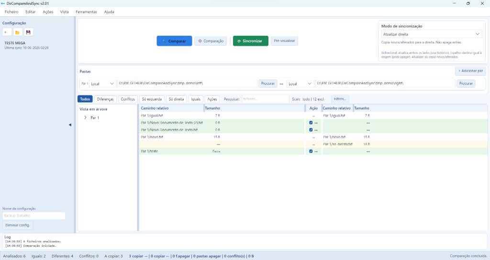Run the green Sincronizar button

tap(251, 41)
